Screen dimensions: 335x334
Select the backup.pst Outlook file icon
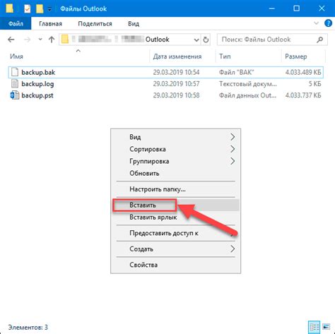coord(15,95)
